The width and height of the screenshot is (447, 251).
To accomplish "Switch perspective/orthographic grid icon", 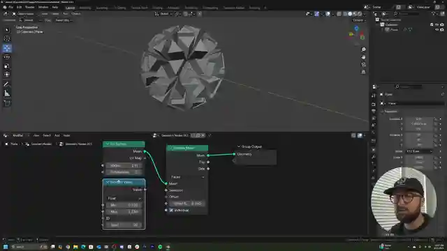I will click(363, 72).
